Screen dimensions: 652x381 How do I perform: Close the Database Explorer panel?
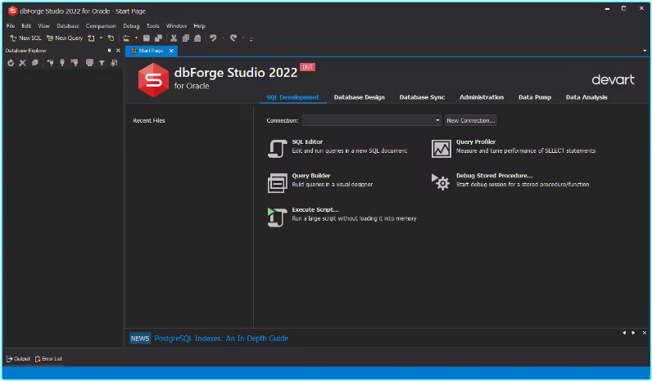click(118, 50)
